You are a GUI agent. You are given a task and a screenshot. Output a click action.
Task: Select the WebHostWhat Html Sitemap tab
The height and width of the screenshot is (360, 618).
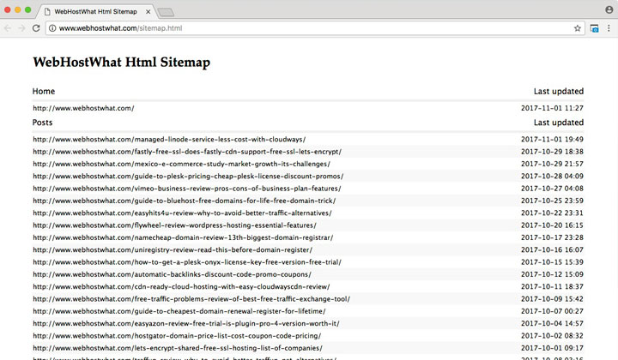point(96,12)
